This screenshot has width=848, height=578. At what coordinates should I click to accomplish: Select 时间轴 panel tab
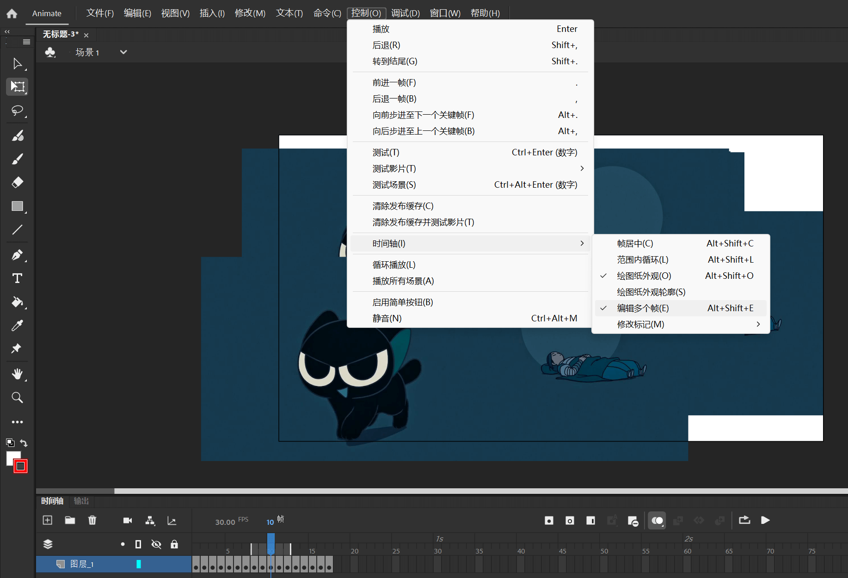point(52,501)
